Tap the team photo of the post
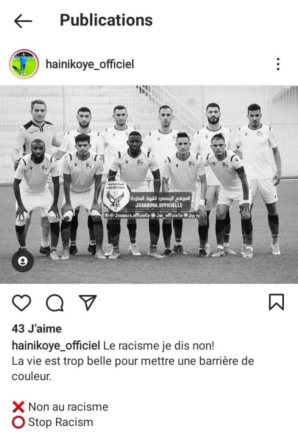Image resolution: width=298 pixels, height=433 pixels. 149,184
